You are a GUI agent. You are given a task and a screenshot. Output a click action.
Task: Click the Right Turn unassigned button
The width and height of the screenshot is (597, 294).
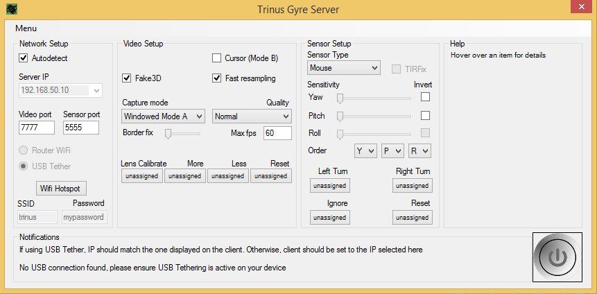click(413, 185)
